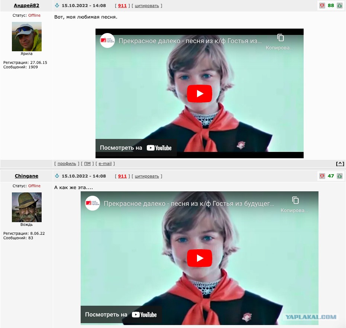Click timestamp 15.10.2022 - 14:08 in Chingane's post
Image resolution: width=346 pixels, height=328 pixels.
[84, 176]
